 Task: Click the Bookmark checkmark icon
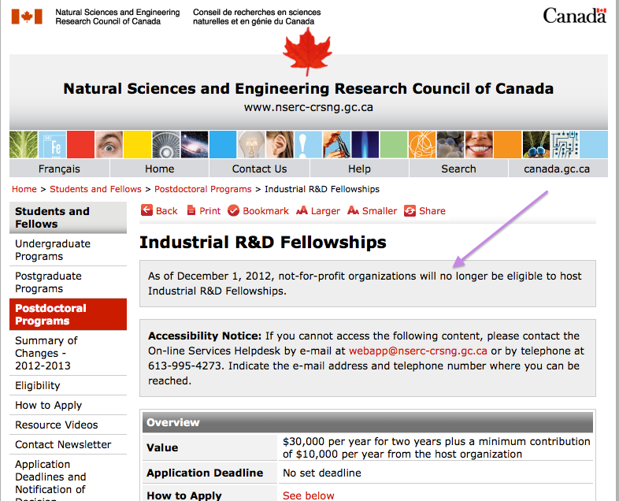click(x=233, y=211)
